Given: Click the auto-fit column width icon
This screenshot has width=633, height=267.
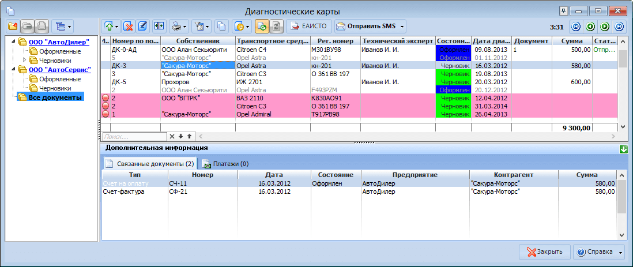Looking at the screenshot, I should pyautogui.click(x=159, y=27).
